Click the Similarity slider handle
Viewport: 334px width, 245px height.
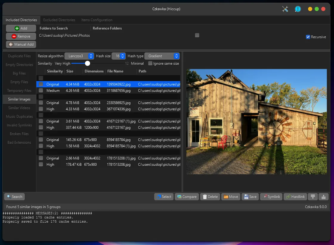87,63
